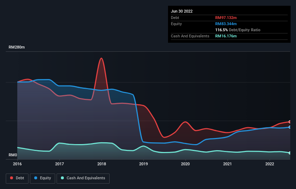296x189 pixels.
Task: Select the 2017 x-axis label
Action: pyautogui.click(x=59, y=164)
